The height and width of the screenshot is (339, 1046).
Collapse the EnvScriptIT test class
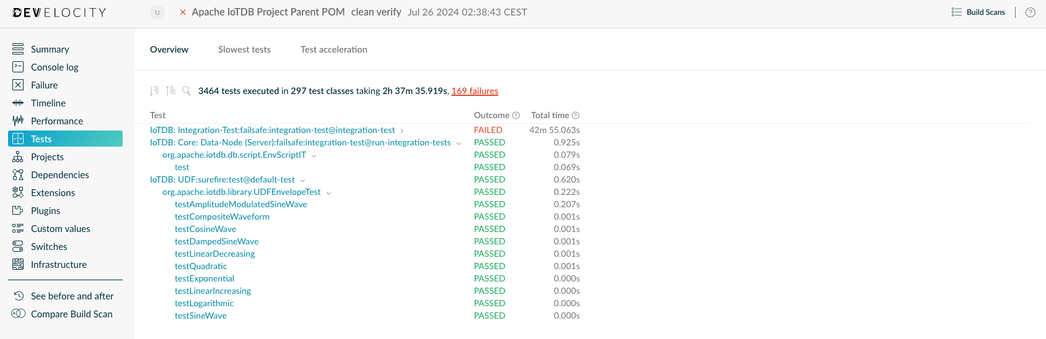(314, 156)
